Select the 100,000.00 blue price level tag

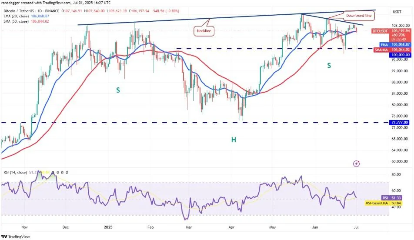400,55
